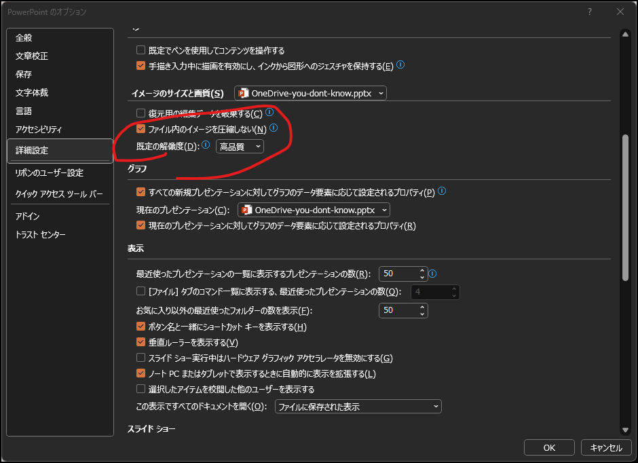Close the PowerPoint のオプション dialog
Image resolution: width=638 pixels, height=463 pixels.
pos(620,12)
